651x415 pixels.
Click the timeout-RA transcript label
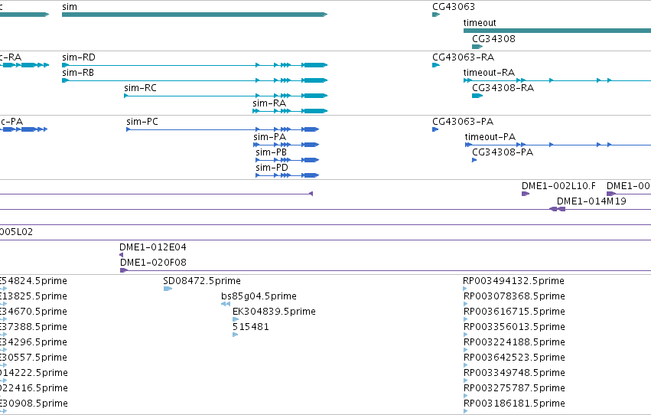(489, 73)
